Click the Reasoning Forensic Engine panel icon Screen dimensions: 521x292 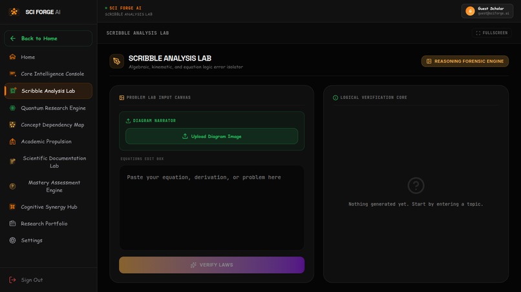[429, 61]
